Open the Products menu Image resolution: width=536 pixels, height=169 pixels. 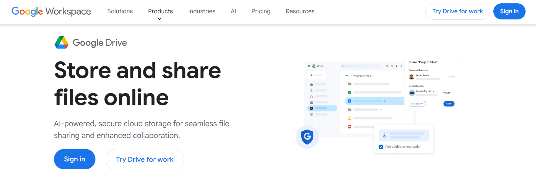click(x=160, y=11)
